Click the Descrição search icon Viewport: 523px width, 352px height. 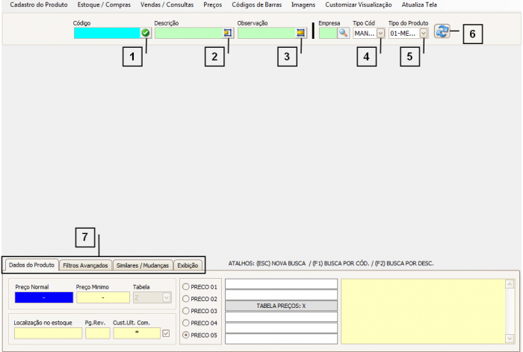pos(227,33)
